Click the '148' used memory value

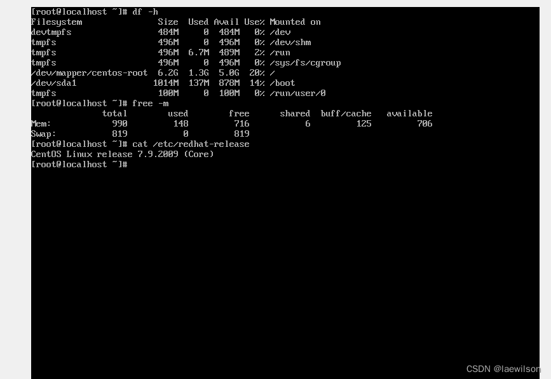181,124
